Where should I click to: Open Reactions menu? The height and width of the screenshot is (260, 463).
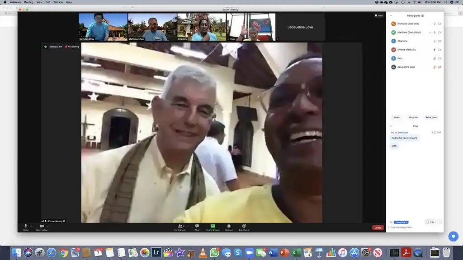pyautogui.click(x=244, y=227)
